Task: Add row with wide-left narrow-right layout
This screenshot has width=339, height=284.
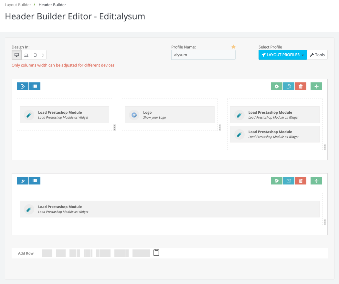Action: click(122, 253)
